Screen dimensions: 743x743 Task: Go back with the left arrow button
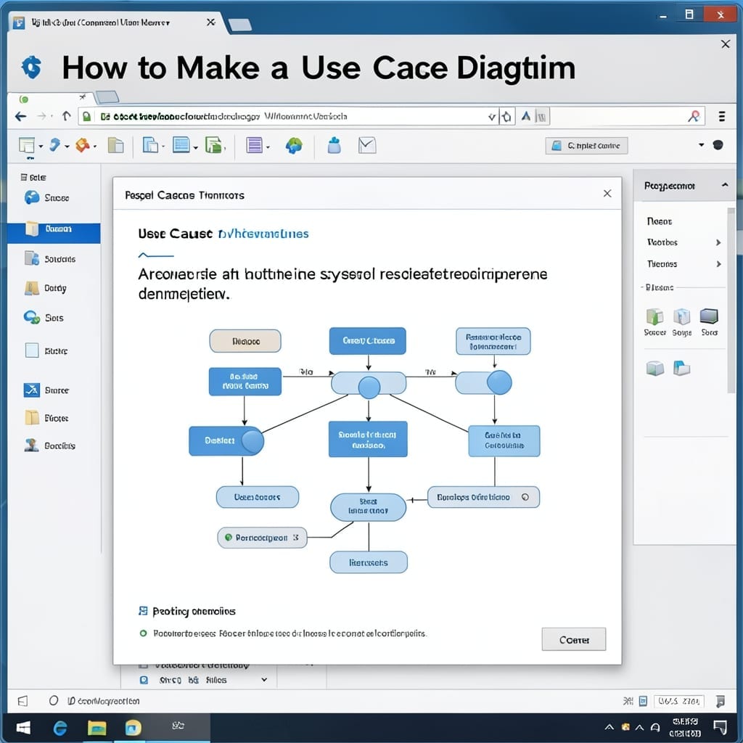(20, 117)
